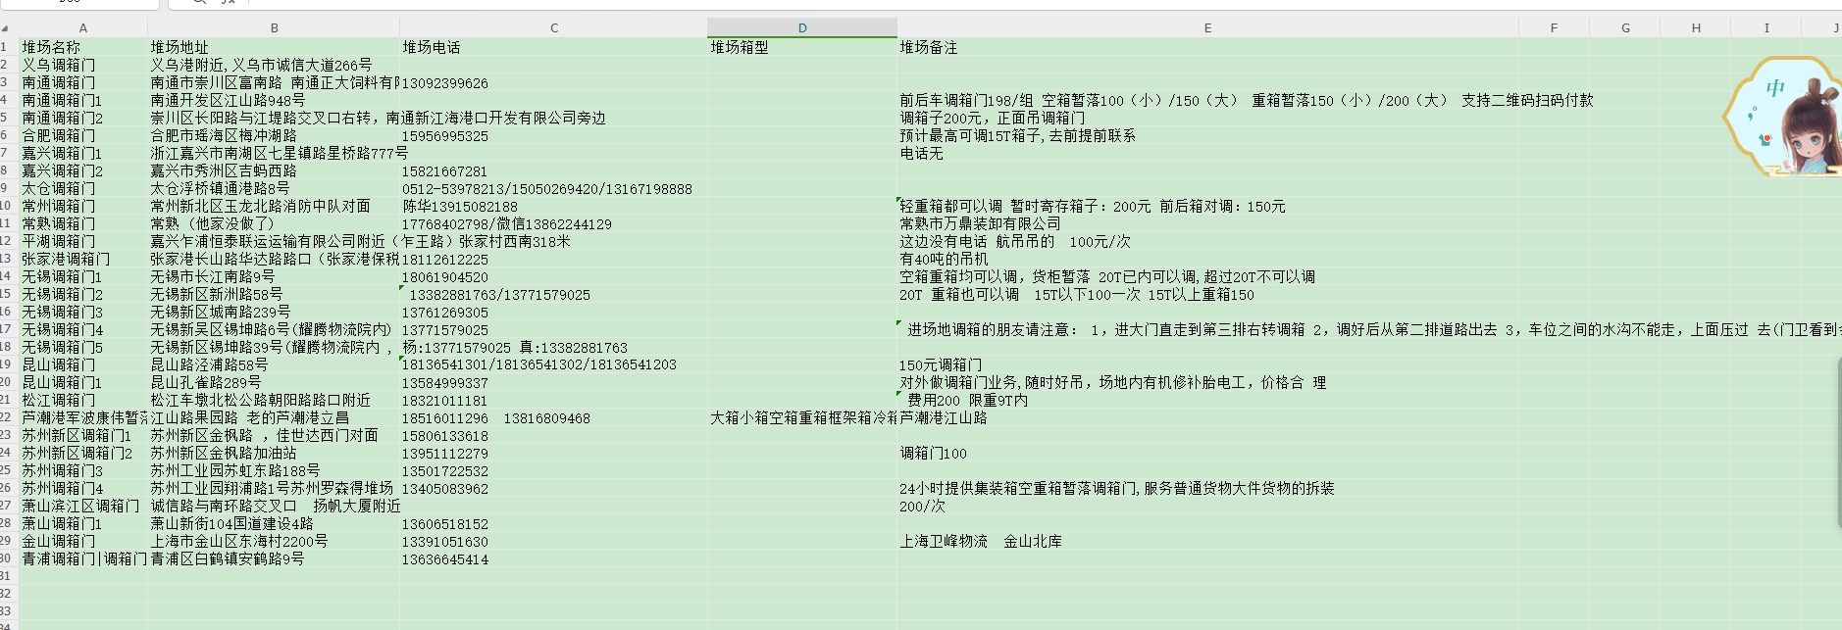This screenshot has width=1842, height=630.
Task: Select the row 22 header
Action: pyautogui.click(x=6, y=417)
